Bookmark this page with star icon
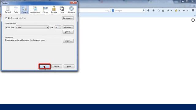This screenshot has height=110, width=196. [159, 11]
